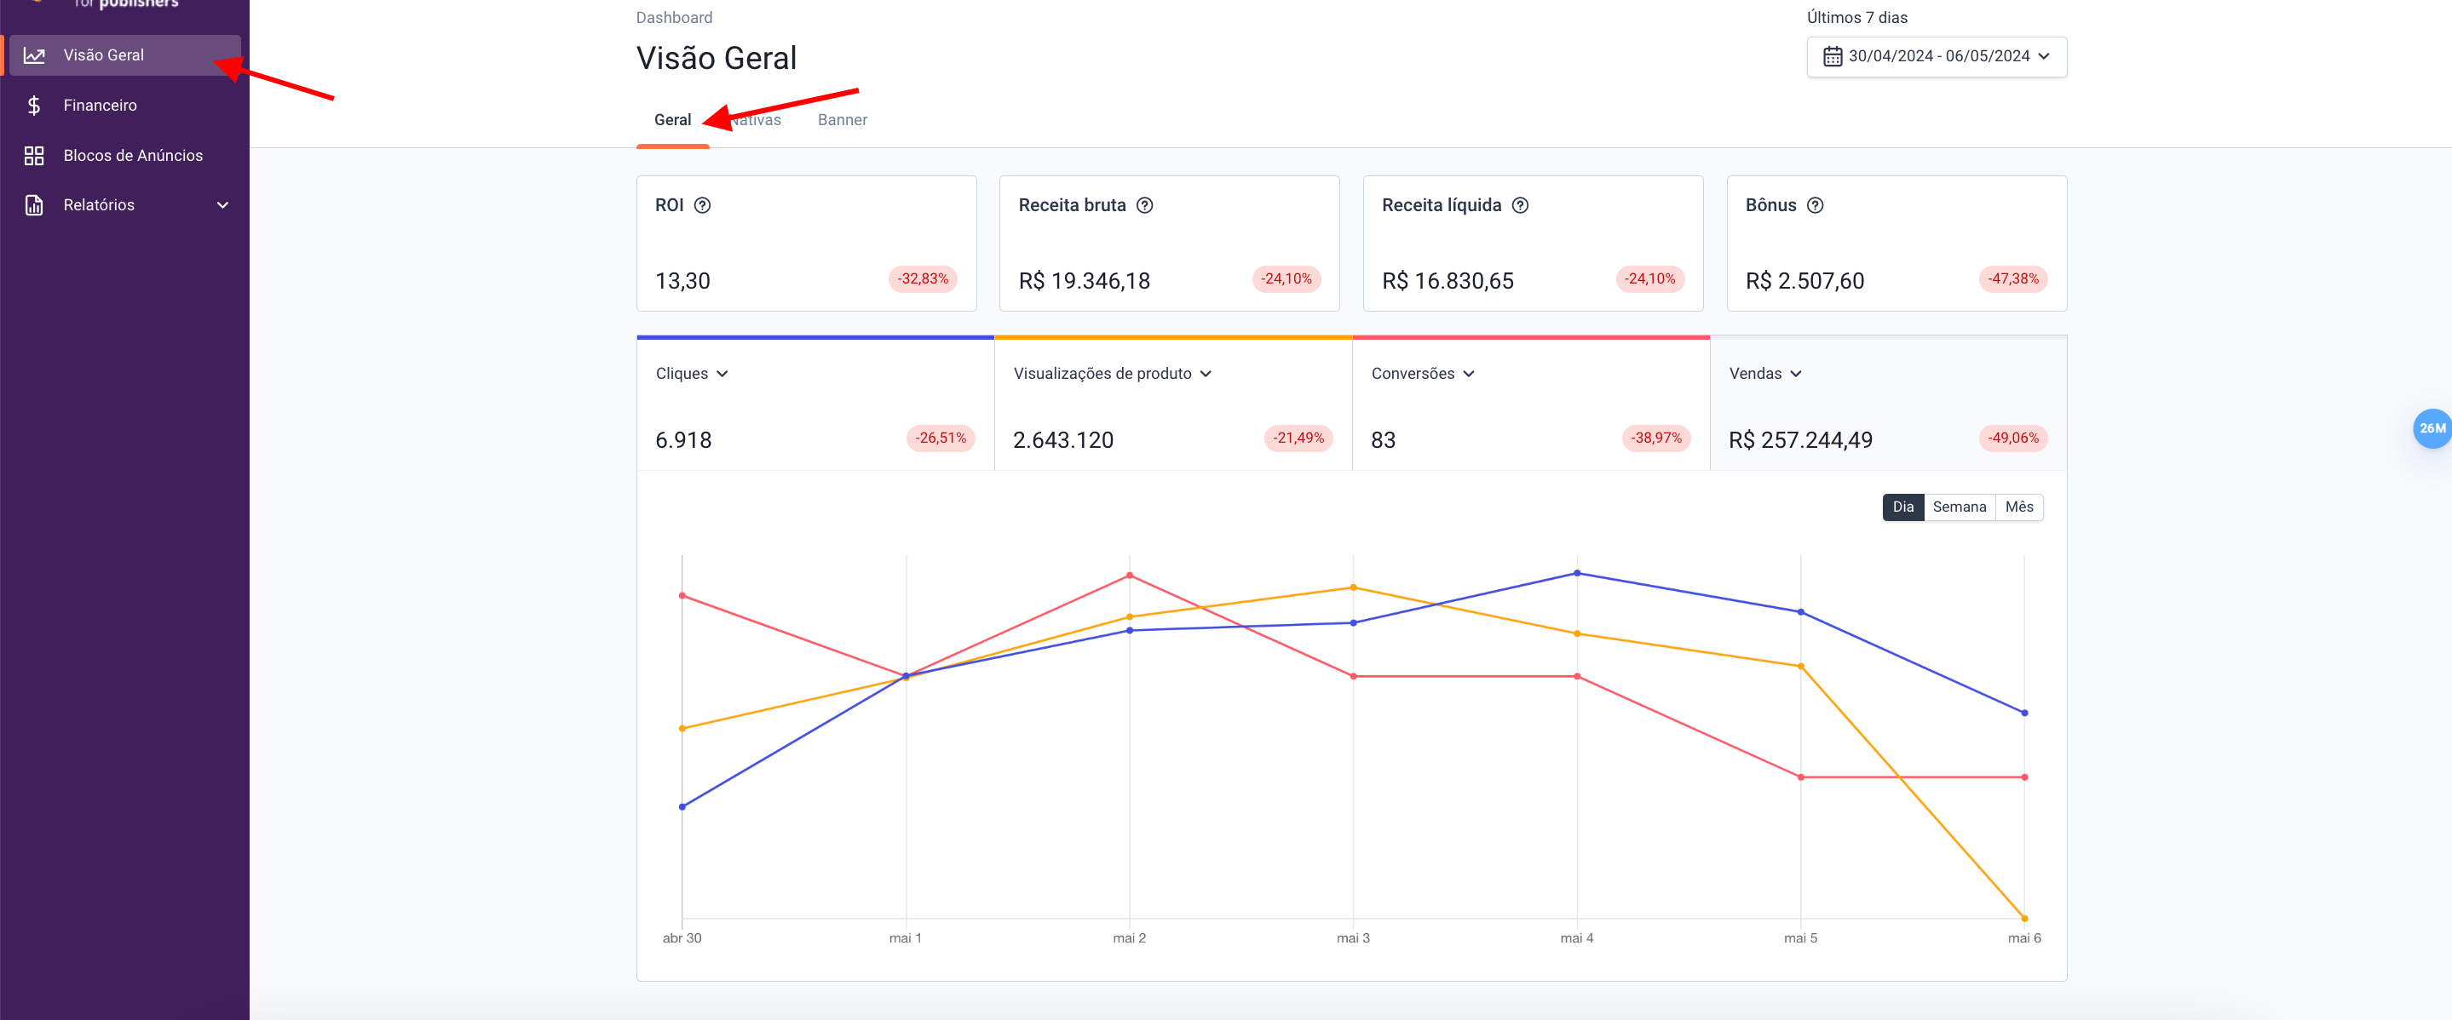The width and height of the screenshot is (2452, 1020).
Task: Switch chart grouping to Semana
Action: 1959,507
